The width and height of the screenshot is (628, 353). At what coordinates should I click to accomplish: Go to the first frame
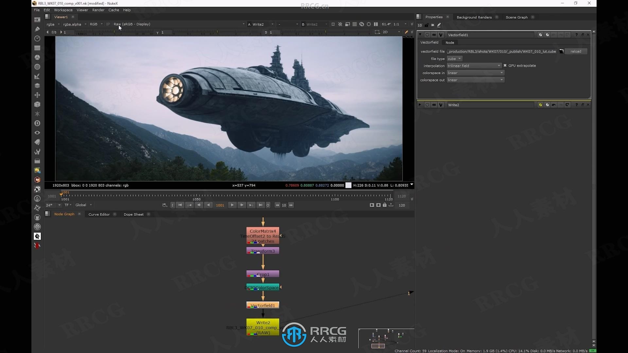[180, 205]
